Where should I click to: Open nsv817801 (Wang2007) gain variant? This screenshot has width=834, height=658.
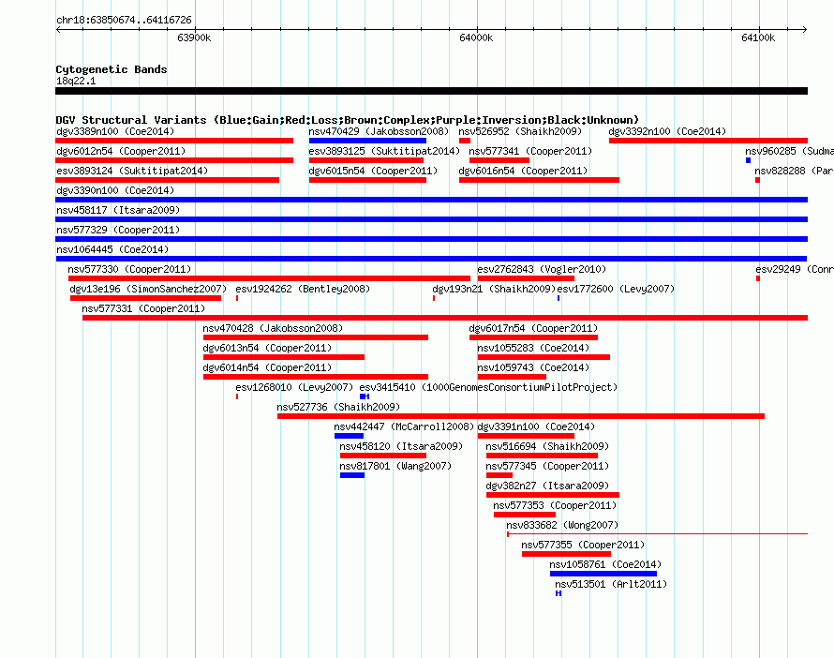(352, 475)
